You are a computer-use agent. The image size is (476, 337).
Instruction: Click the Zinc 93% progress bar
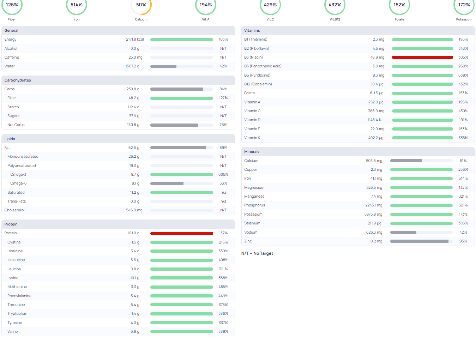pos(421,241)
